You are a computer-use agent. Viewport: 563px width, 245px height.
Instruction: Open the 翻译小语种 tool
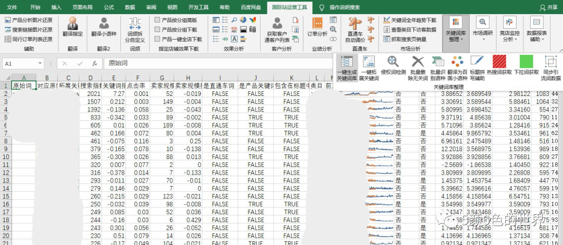pyautogui.click(x=104, y=27)
